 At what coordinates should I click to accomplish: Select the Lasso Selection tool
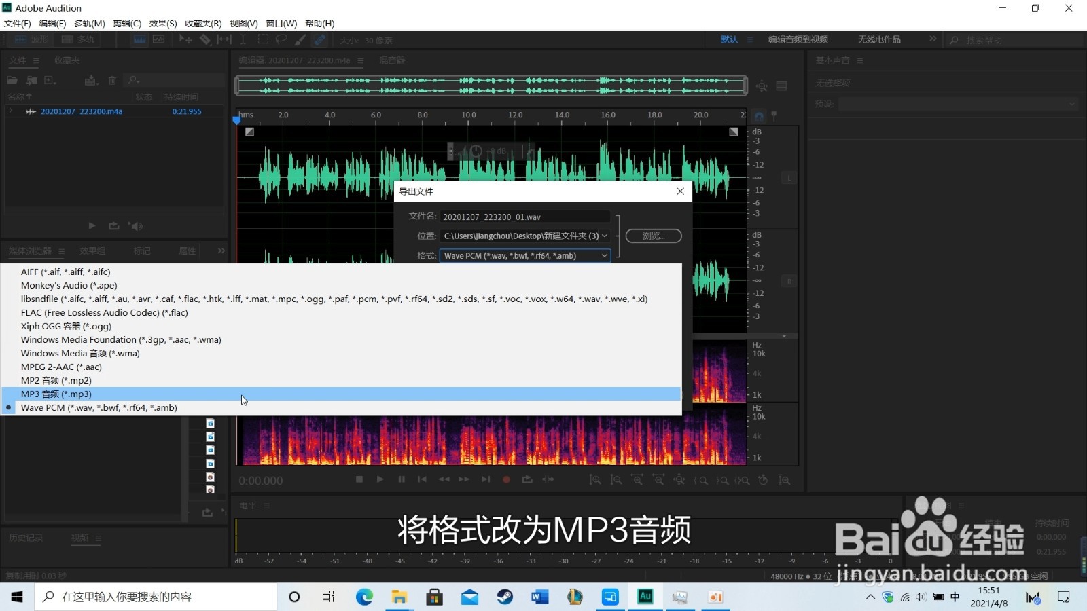pos(281,40)
